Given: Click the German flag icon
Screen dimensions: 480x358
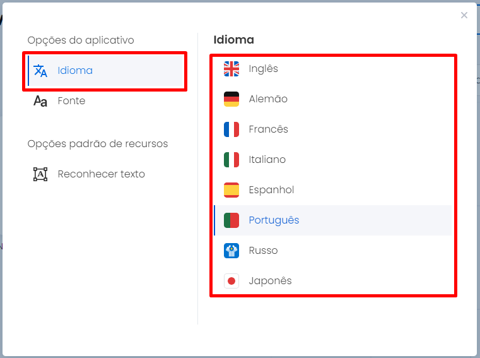Looking at the screenshot, I should [231, 99].
